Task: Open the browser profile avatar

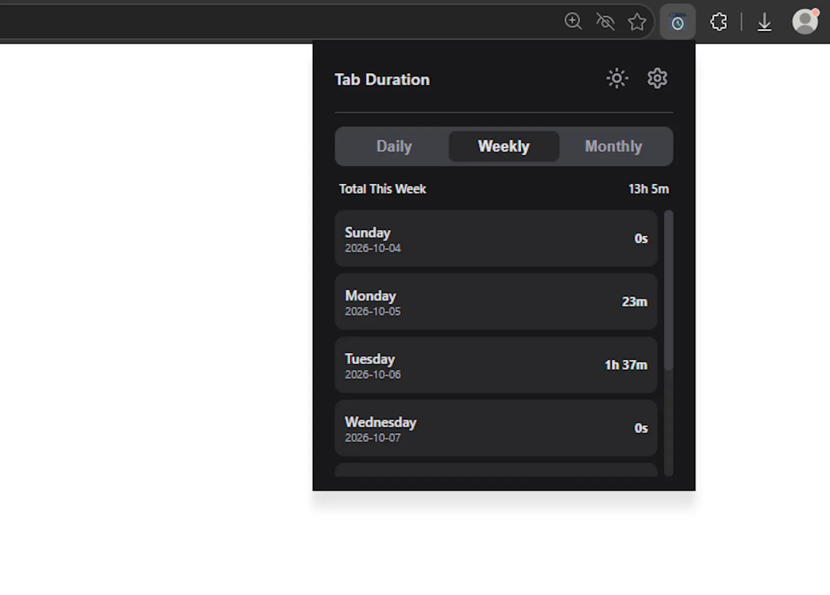Action: (805, 22)
